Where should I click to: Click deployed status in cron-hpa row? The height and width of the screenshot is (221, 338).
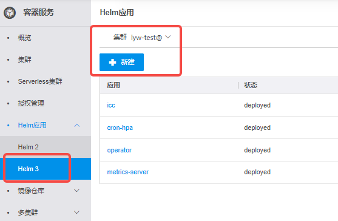[257, 127]
